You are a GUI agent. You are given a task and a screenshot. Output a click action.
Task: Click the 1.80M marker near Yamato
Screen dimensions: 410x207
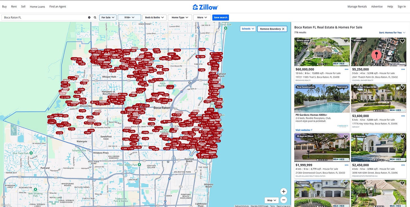201,70
